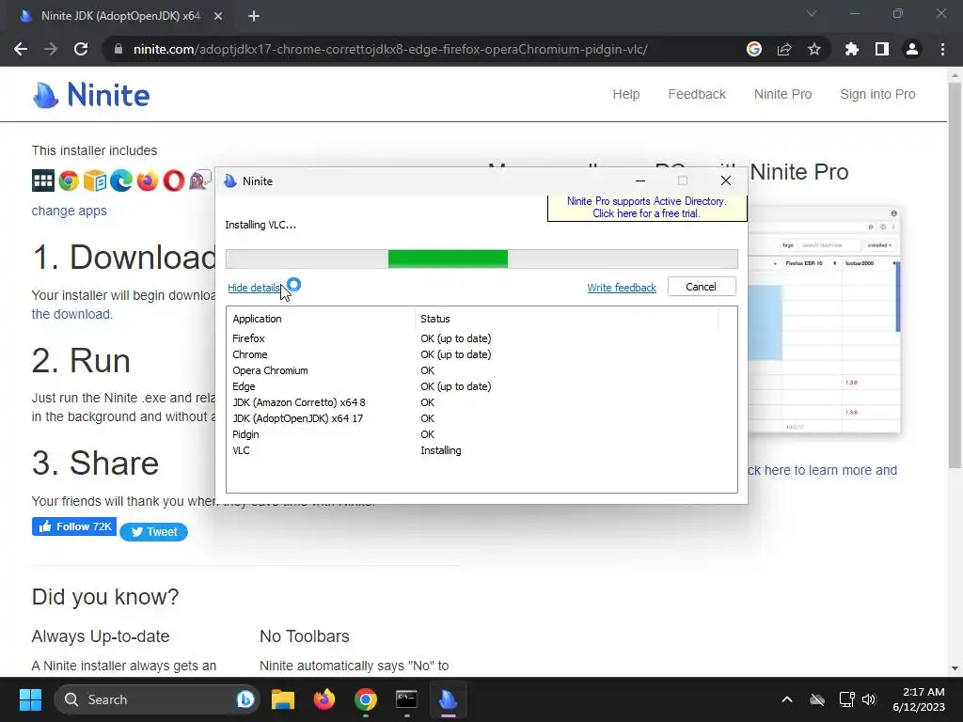Viewport: 963px width, 722px height.
Task: Click the Google icon in address bar
Action: pos(754,49)
